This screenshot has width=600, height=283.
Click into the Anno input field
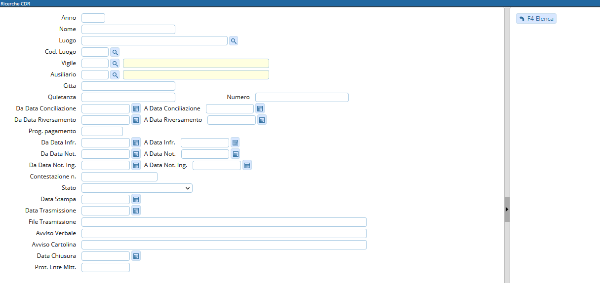tap(93, 18)
